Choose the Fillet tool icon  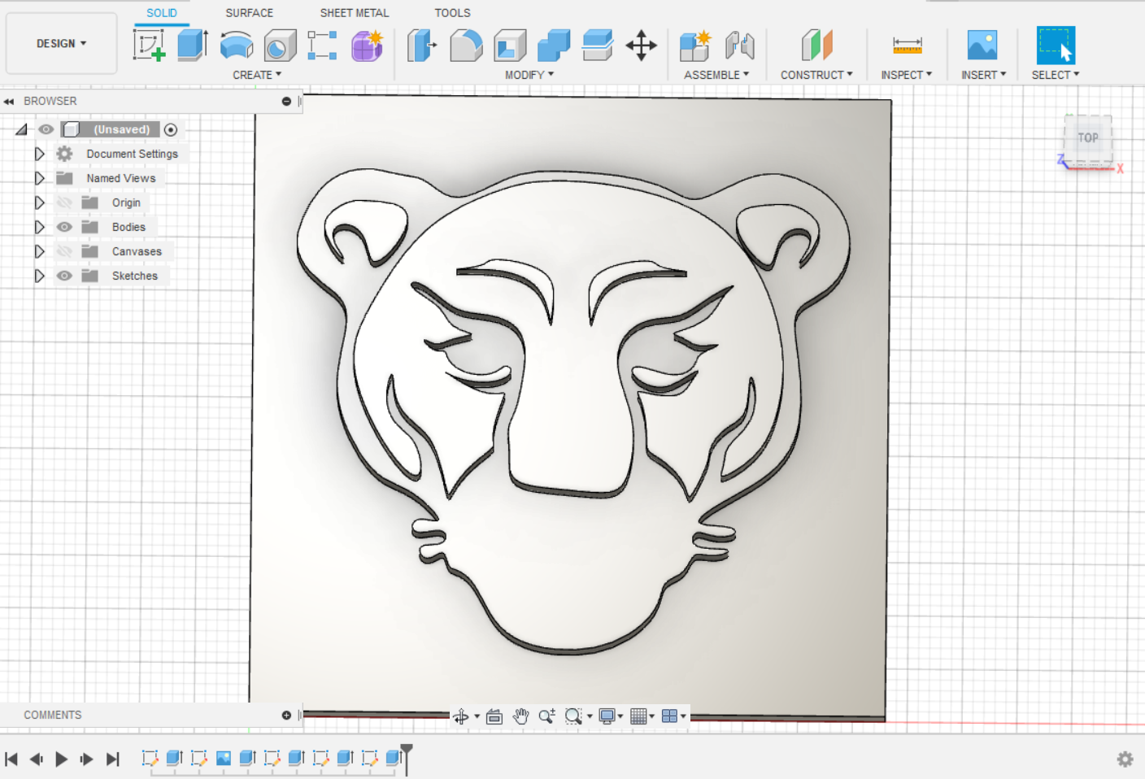point(466,46)
